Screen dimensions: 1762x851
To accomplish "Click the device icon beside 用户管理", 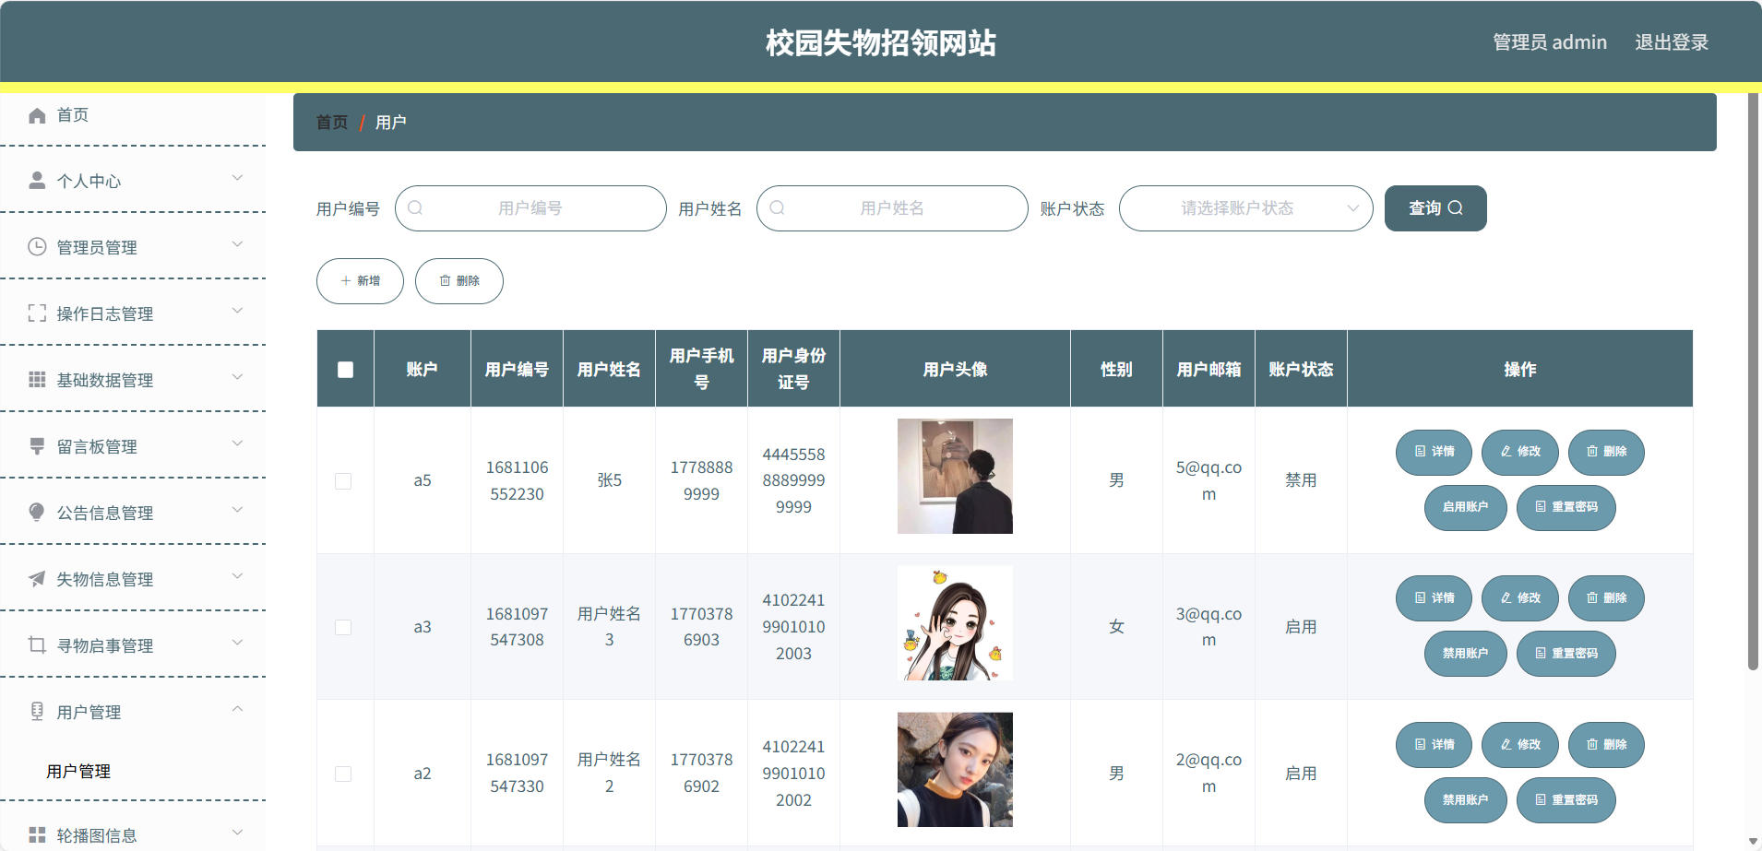I will 37,712.
